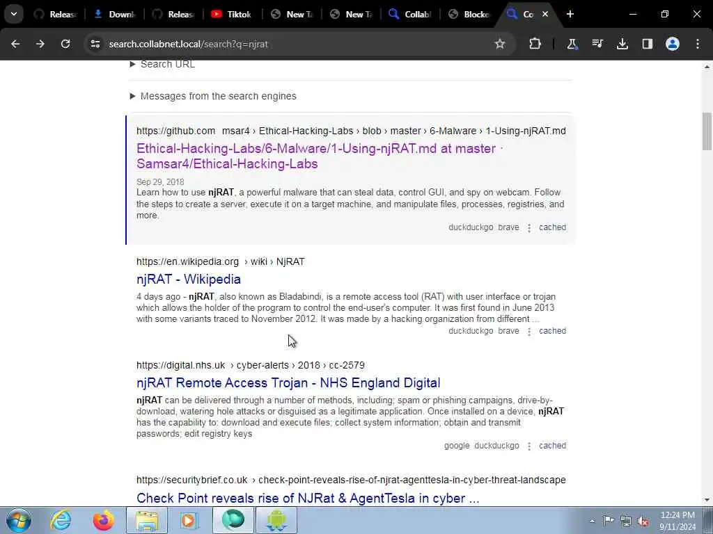The width and height of the screenshot is (713, 534).
Task: View site information icon in address bar
Action: coord(95,44)
